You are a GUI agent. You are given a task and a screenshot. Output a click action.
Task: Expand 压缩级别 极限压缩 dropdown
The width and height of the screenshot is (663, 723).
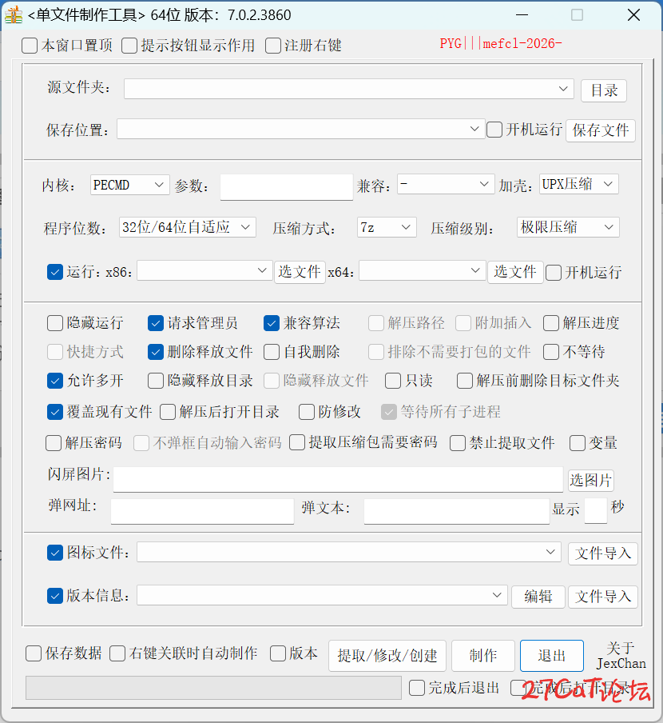point(568,227)
